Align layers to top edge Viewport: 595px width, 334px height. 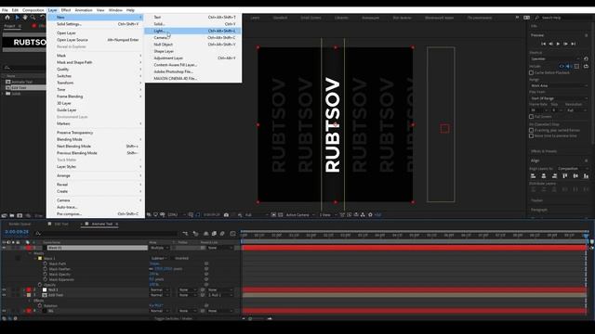[565, 176]
